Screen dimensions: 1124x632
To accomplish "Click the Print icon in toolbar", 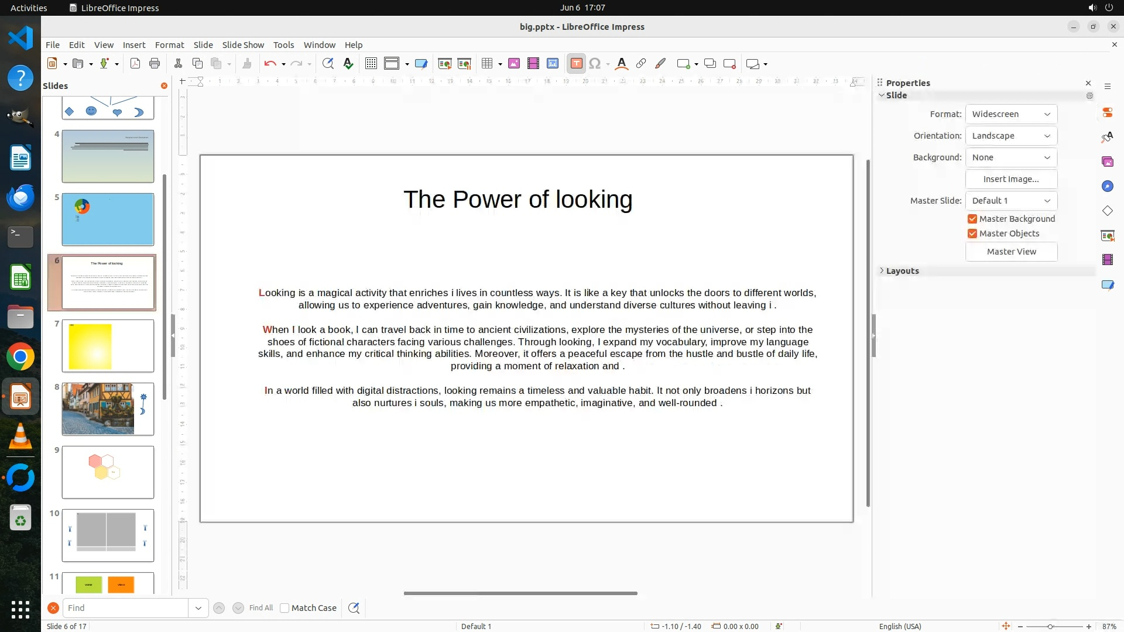I will point(155,64).
